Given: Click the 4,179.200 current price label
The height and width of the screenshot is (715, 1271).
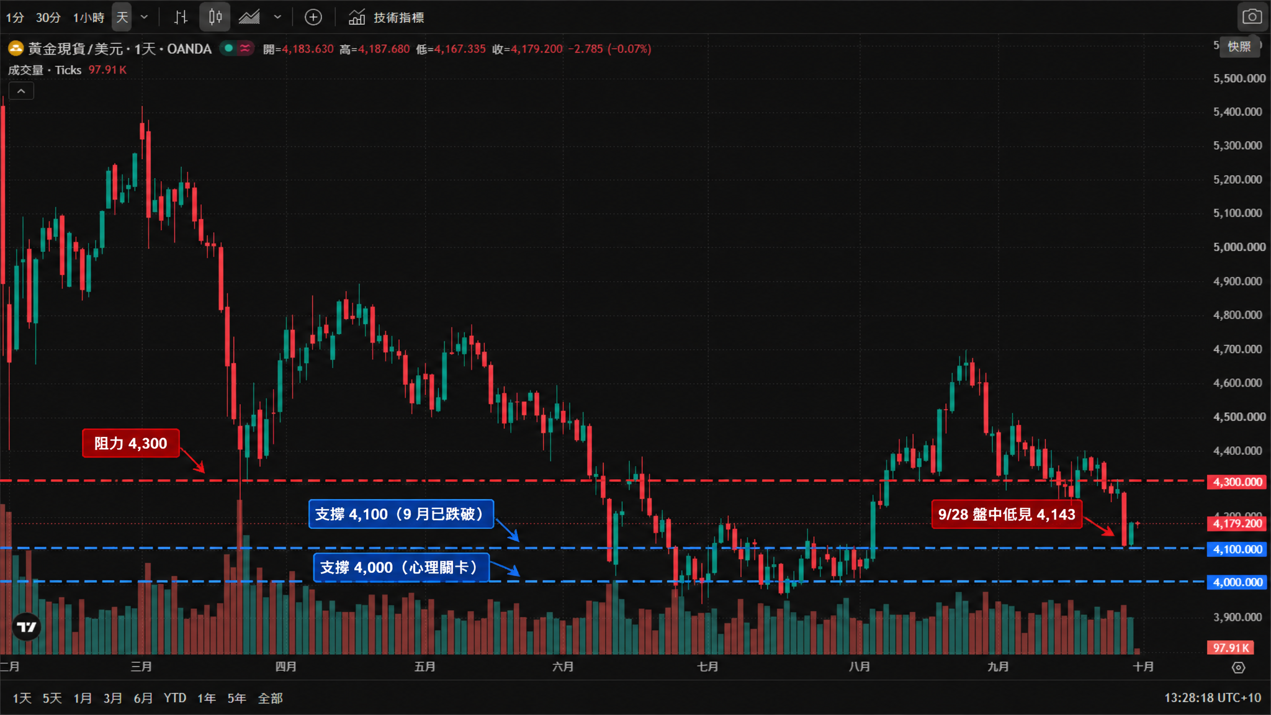Looking at the screenshot, I should 1237,524.
